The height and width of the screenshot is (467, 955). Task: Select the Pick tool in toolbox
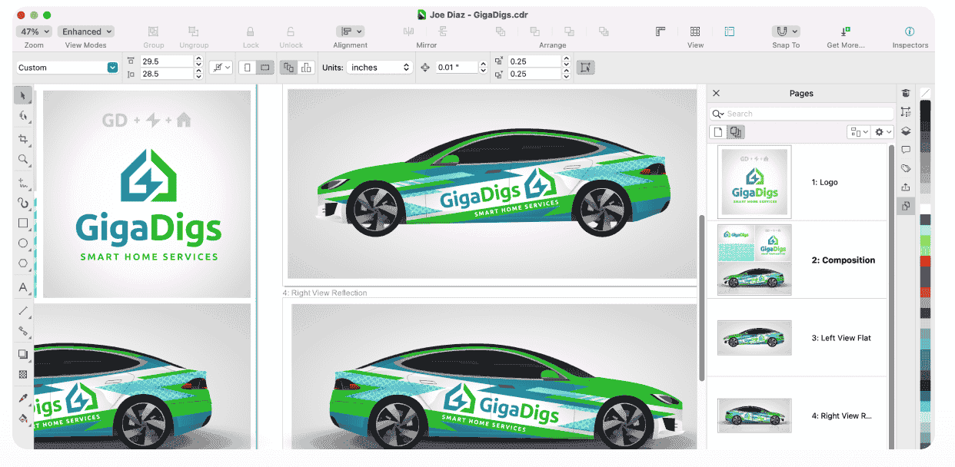pos(23,96)
